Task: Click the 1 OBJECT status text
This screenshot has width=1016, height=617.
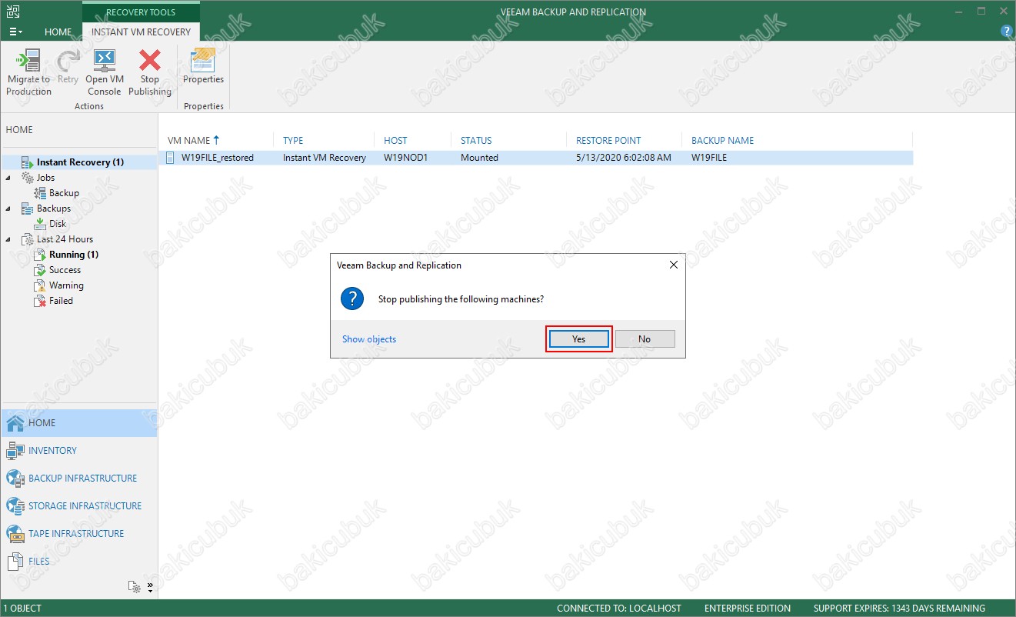Action: click(23, 609)
